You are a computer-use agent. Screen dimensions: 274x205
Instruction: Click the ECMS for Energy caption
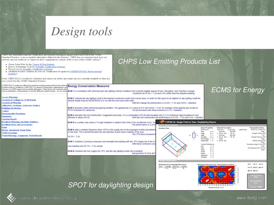[x=238, y=90]
